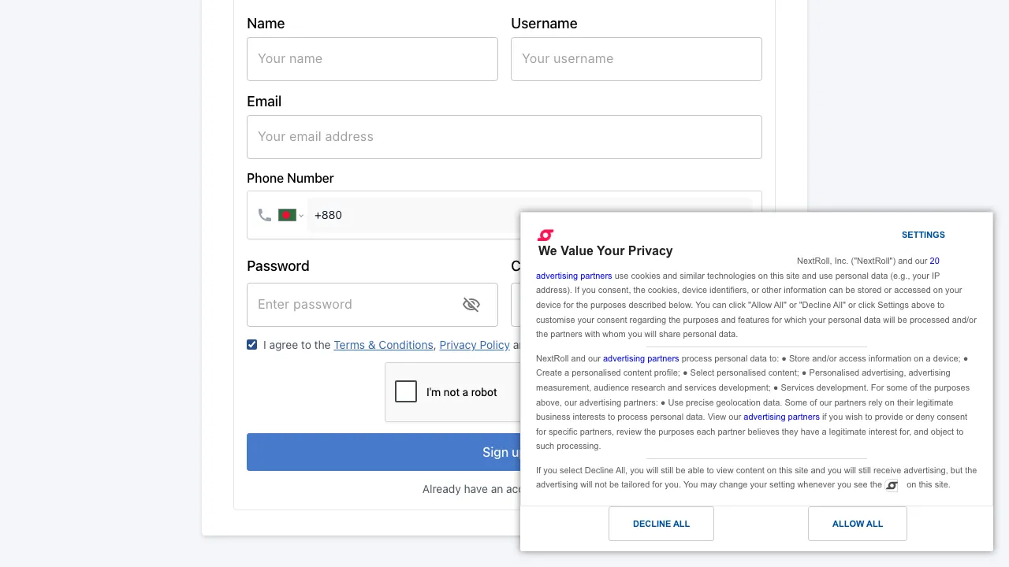
Task: Uncheck the Terms & Conditions agreement checkbox
Action: coord(251,344)
